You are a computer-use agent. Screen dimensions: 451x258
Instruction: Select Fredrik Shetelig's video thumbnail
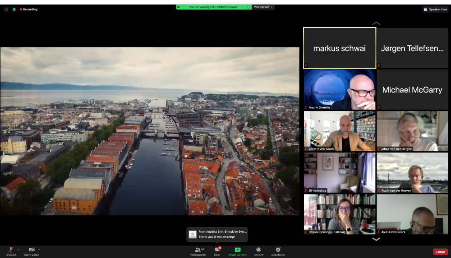pos(340,89)
